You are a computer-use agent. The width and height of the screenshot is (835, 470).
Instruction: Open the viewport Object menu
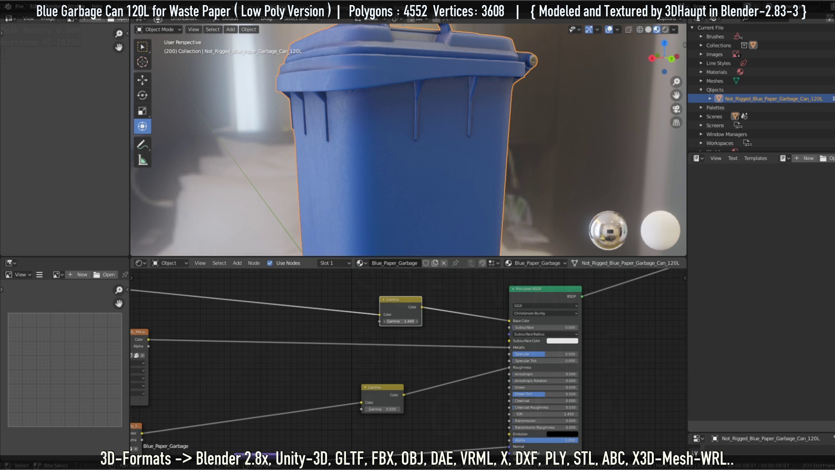(x=249, y=29)
